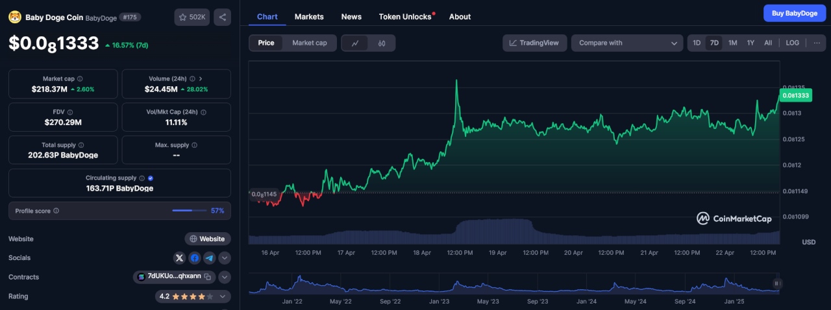Click the Buy BabyDoge button
The height and width of the screenshot is (310, 831).
[795, 13]
